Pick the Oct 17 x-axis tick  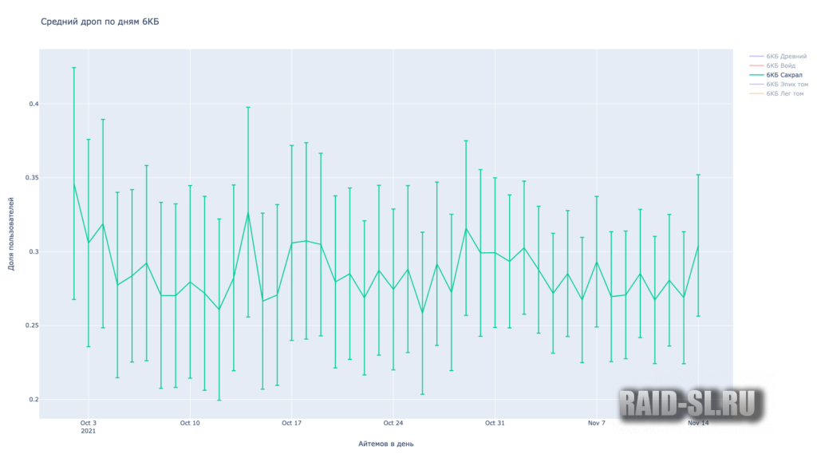(x=292, y=423)
